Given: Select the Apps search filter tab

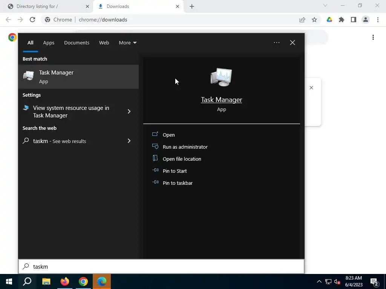Looking at the screenshot, I should pyautogui.click(x=49, y=43).
